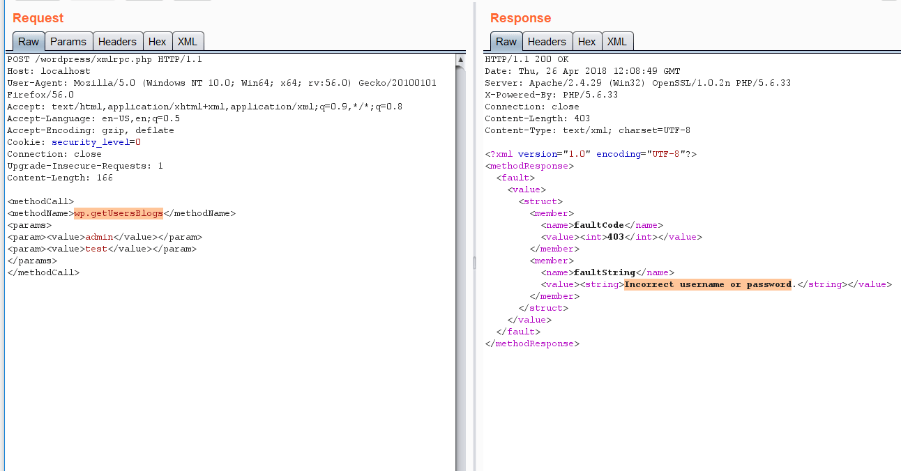The image size is (901, 471).
Task: Switch to the Response Headers tab
Action: [x=547, y=42]
